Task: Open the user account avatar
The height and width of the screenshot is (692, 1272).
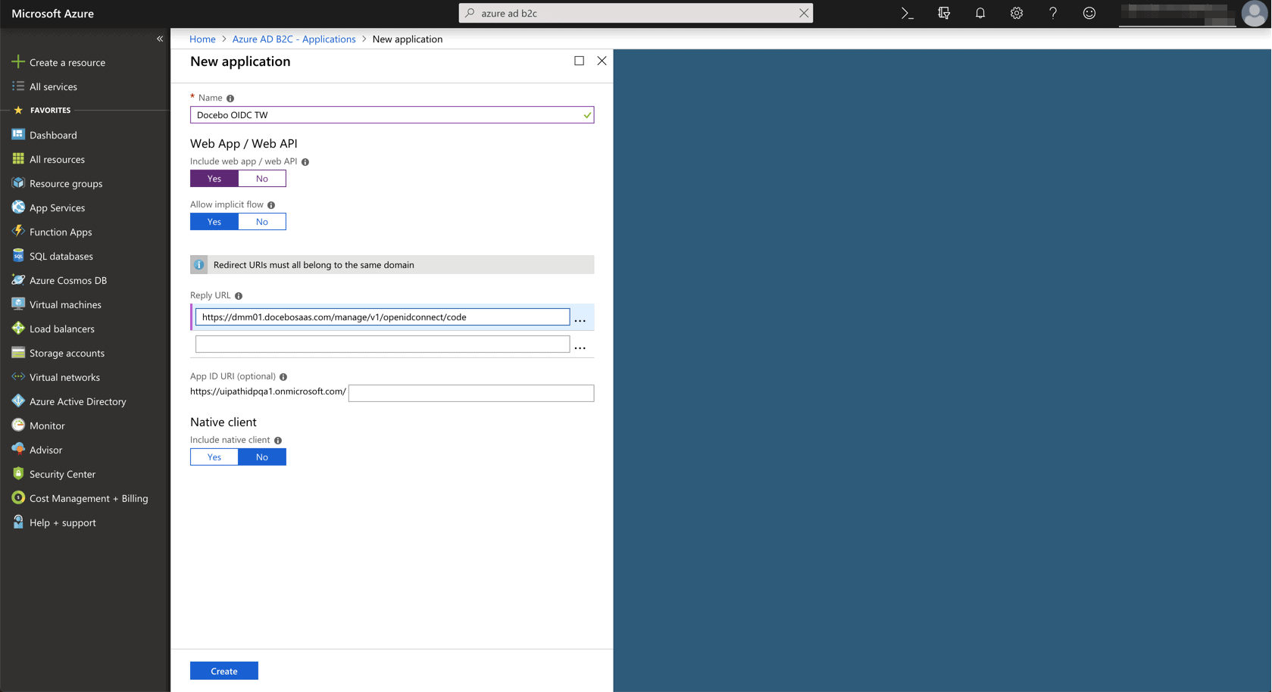Action: coord(1255,13)
